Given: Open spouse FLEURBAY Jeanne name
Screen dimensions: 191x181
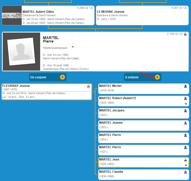Looking at the screenshot, I should (x=16, y=86).
